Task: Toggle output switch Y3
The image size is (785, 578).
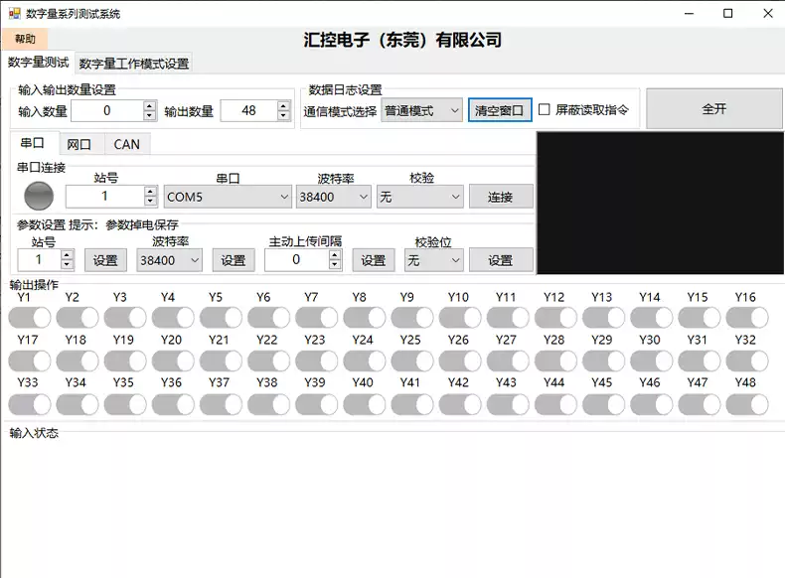Action: tap(125, 317)
